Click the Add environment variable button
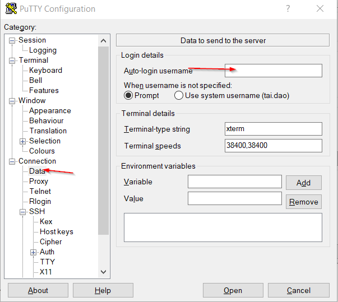 [x=303, y=183]
